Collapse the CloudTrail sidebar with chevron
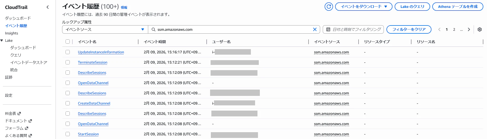The height and width of the screenshot is (139, 487). click(48, 7)
